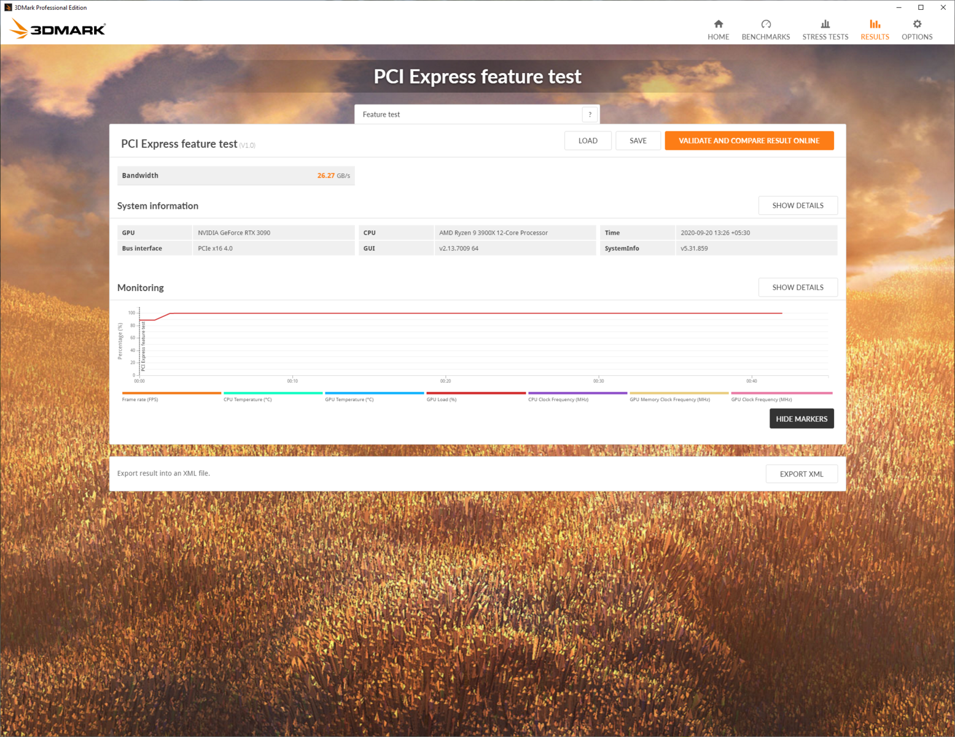Click the 3DMark logo
The width and height of the screenshot is (955, 737).
[58, 29]
